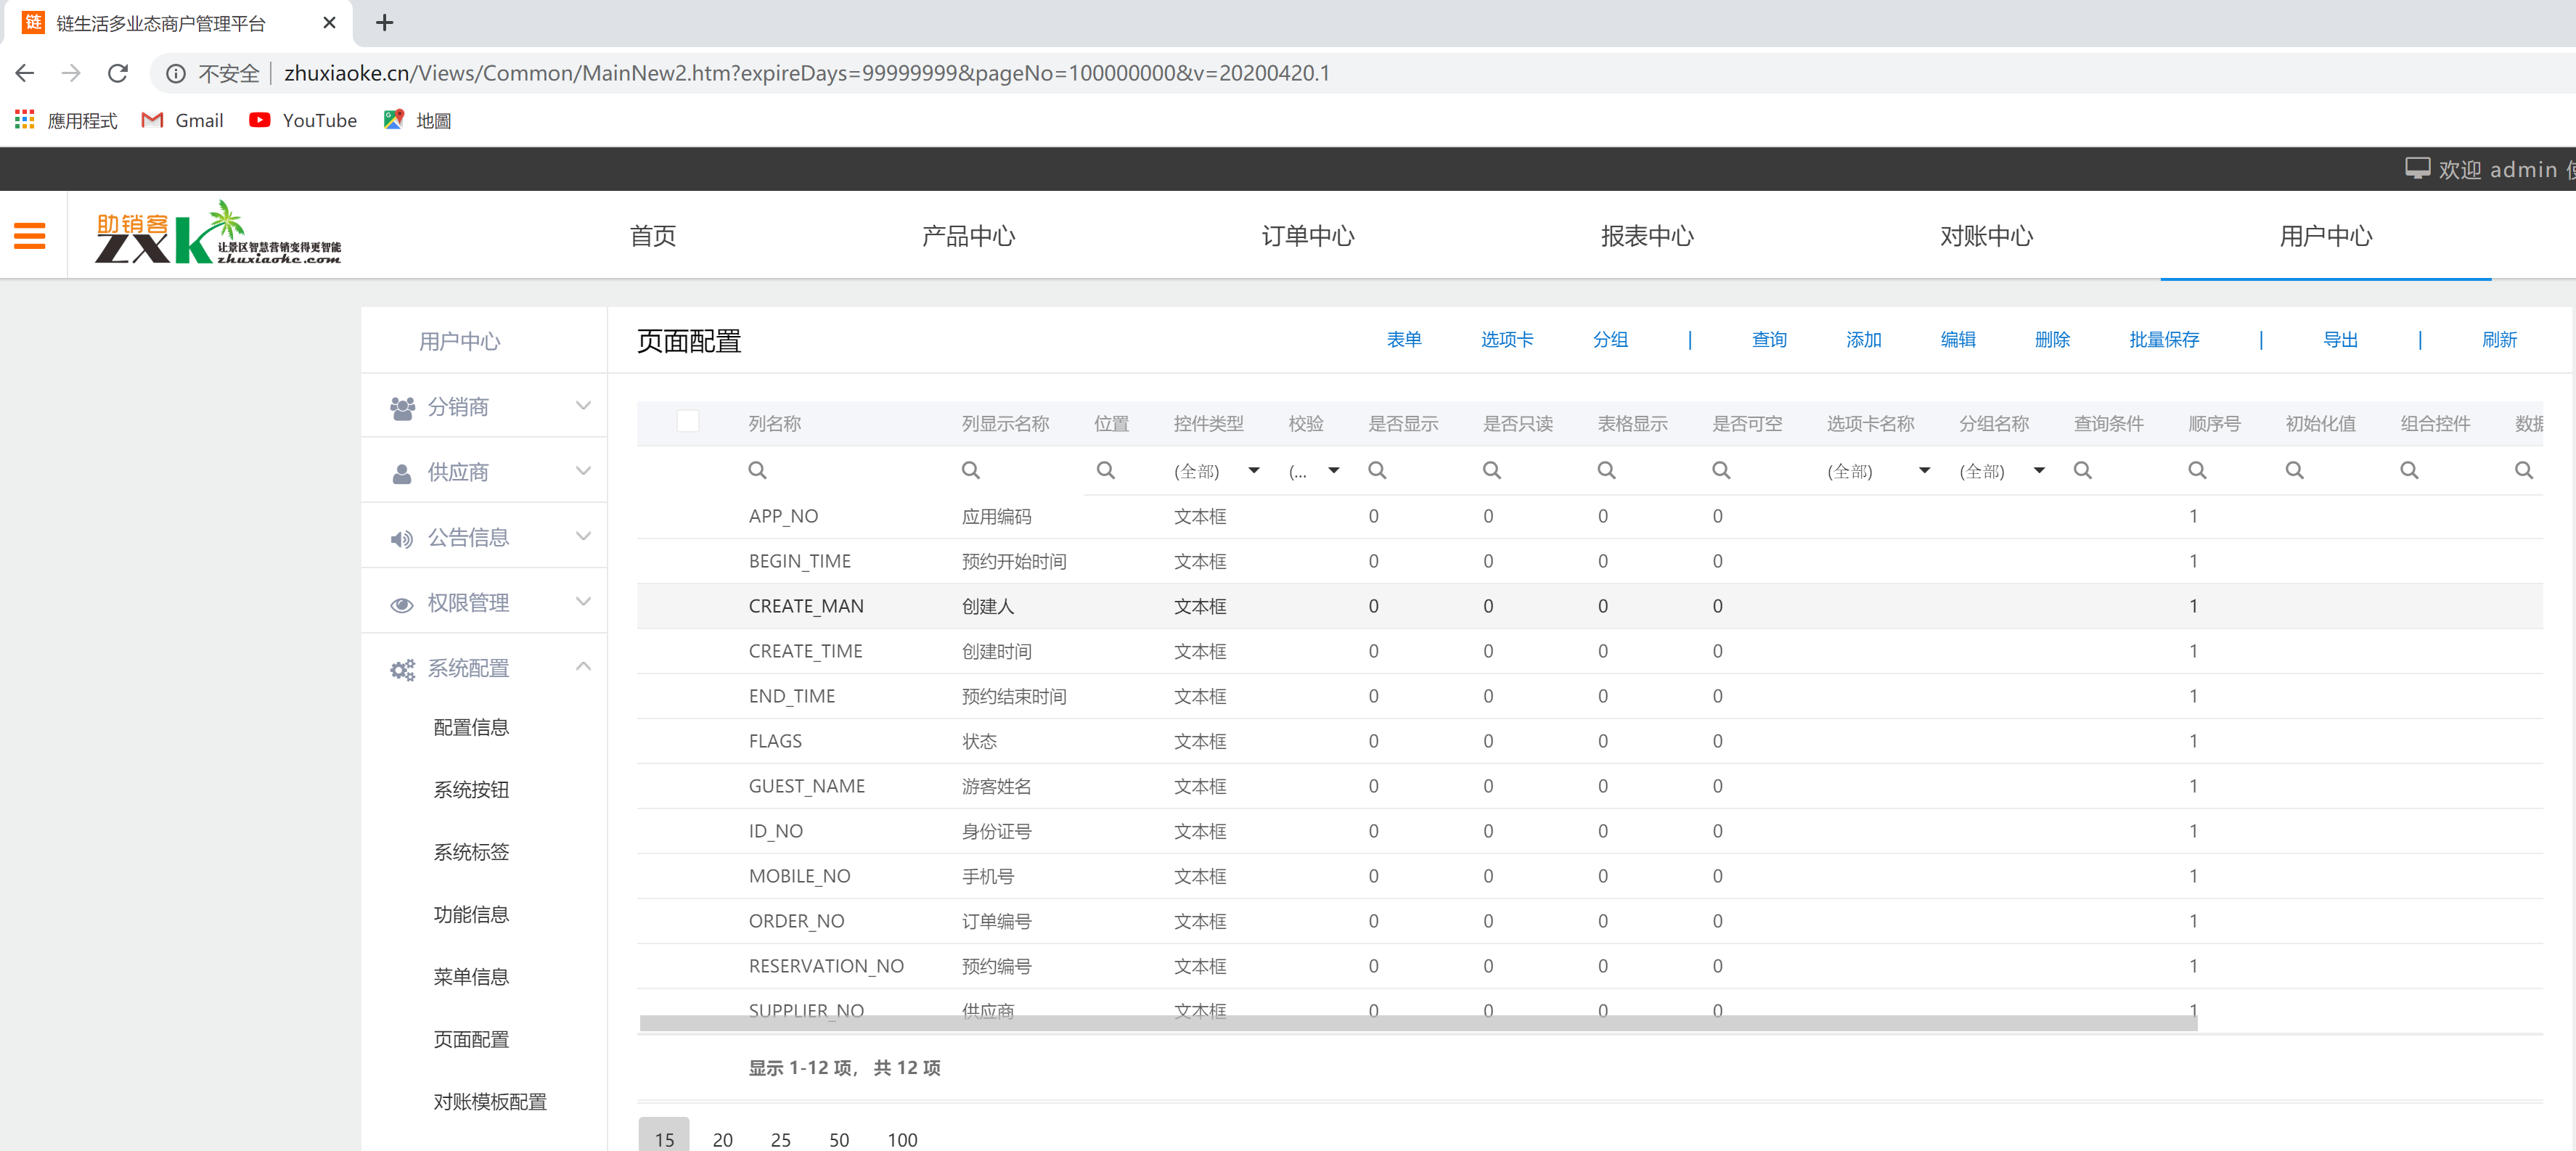Viewport: 2576px width, 1151px height.
Task: Click the 批量保存 link
Action: (x=2163, y=340)
